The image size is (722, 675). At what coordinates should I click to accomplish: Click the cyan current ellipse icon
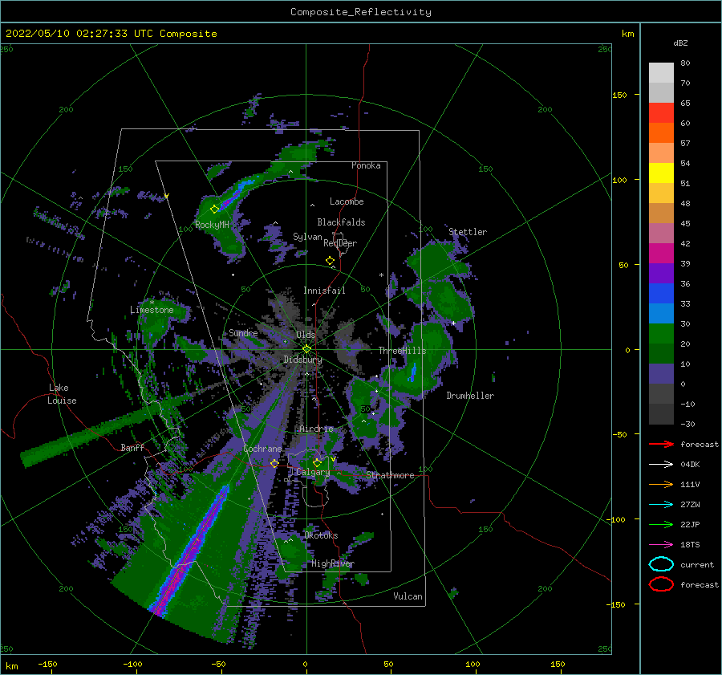pos(661,564)
